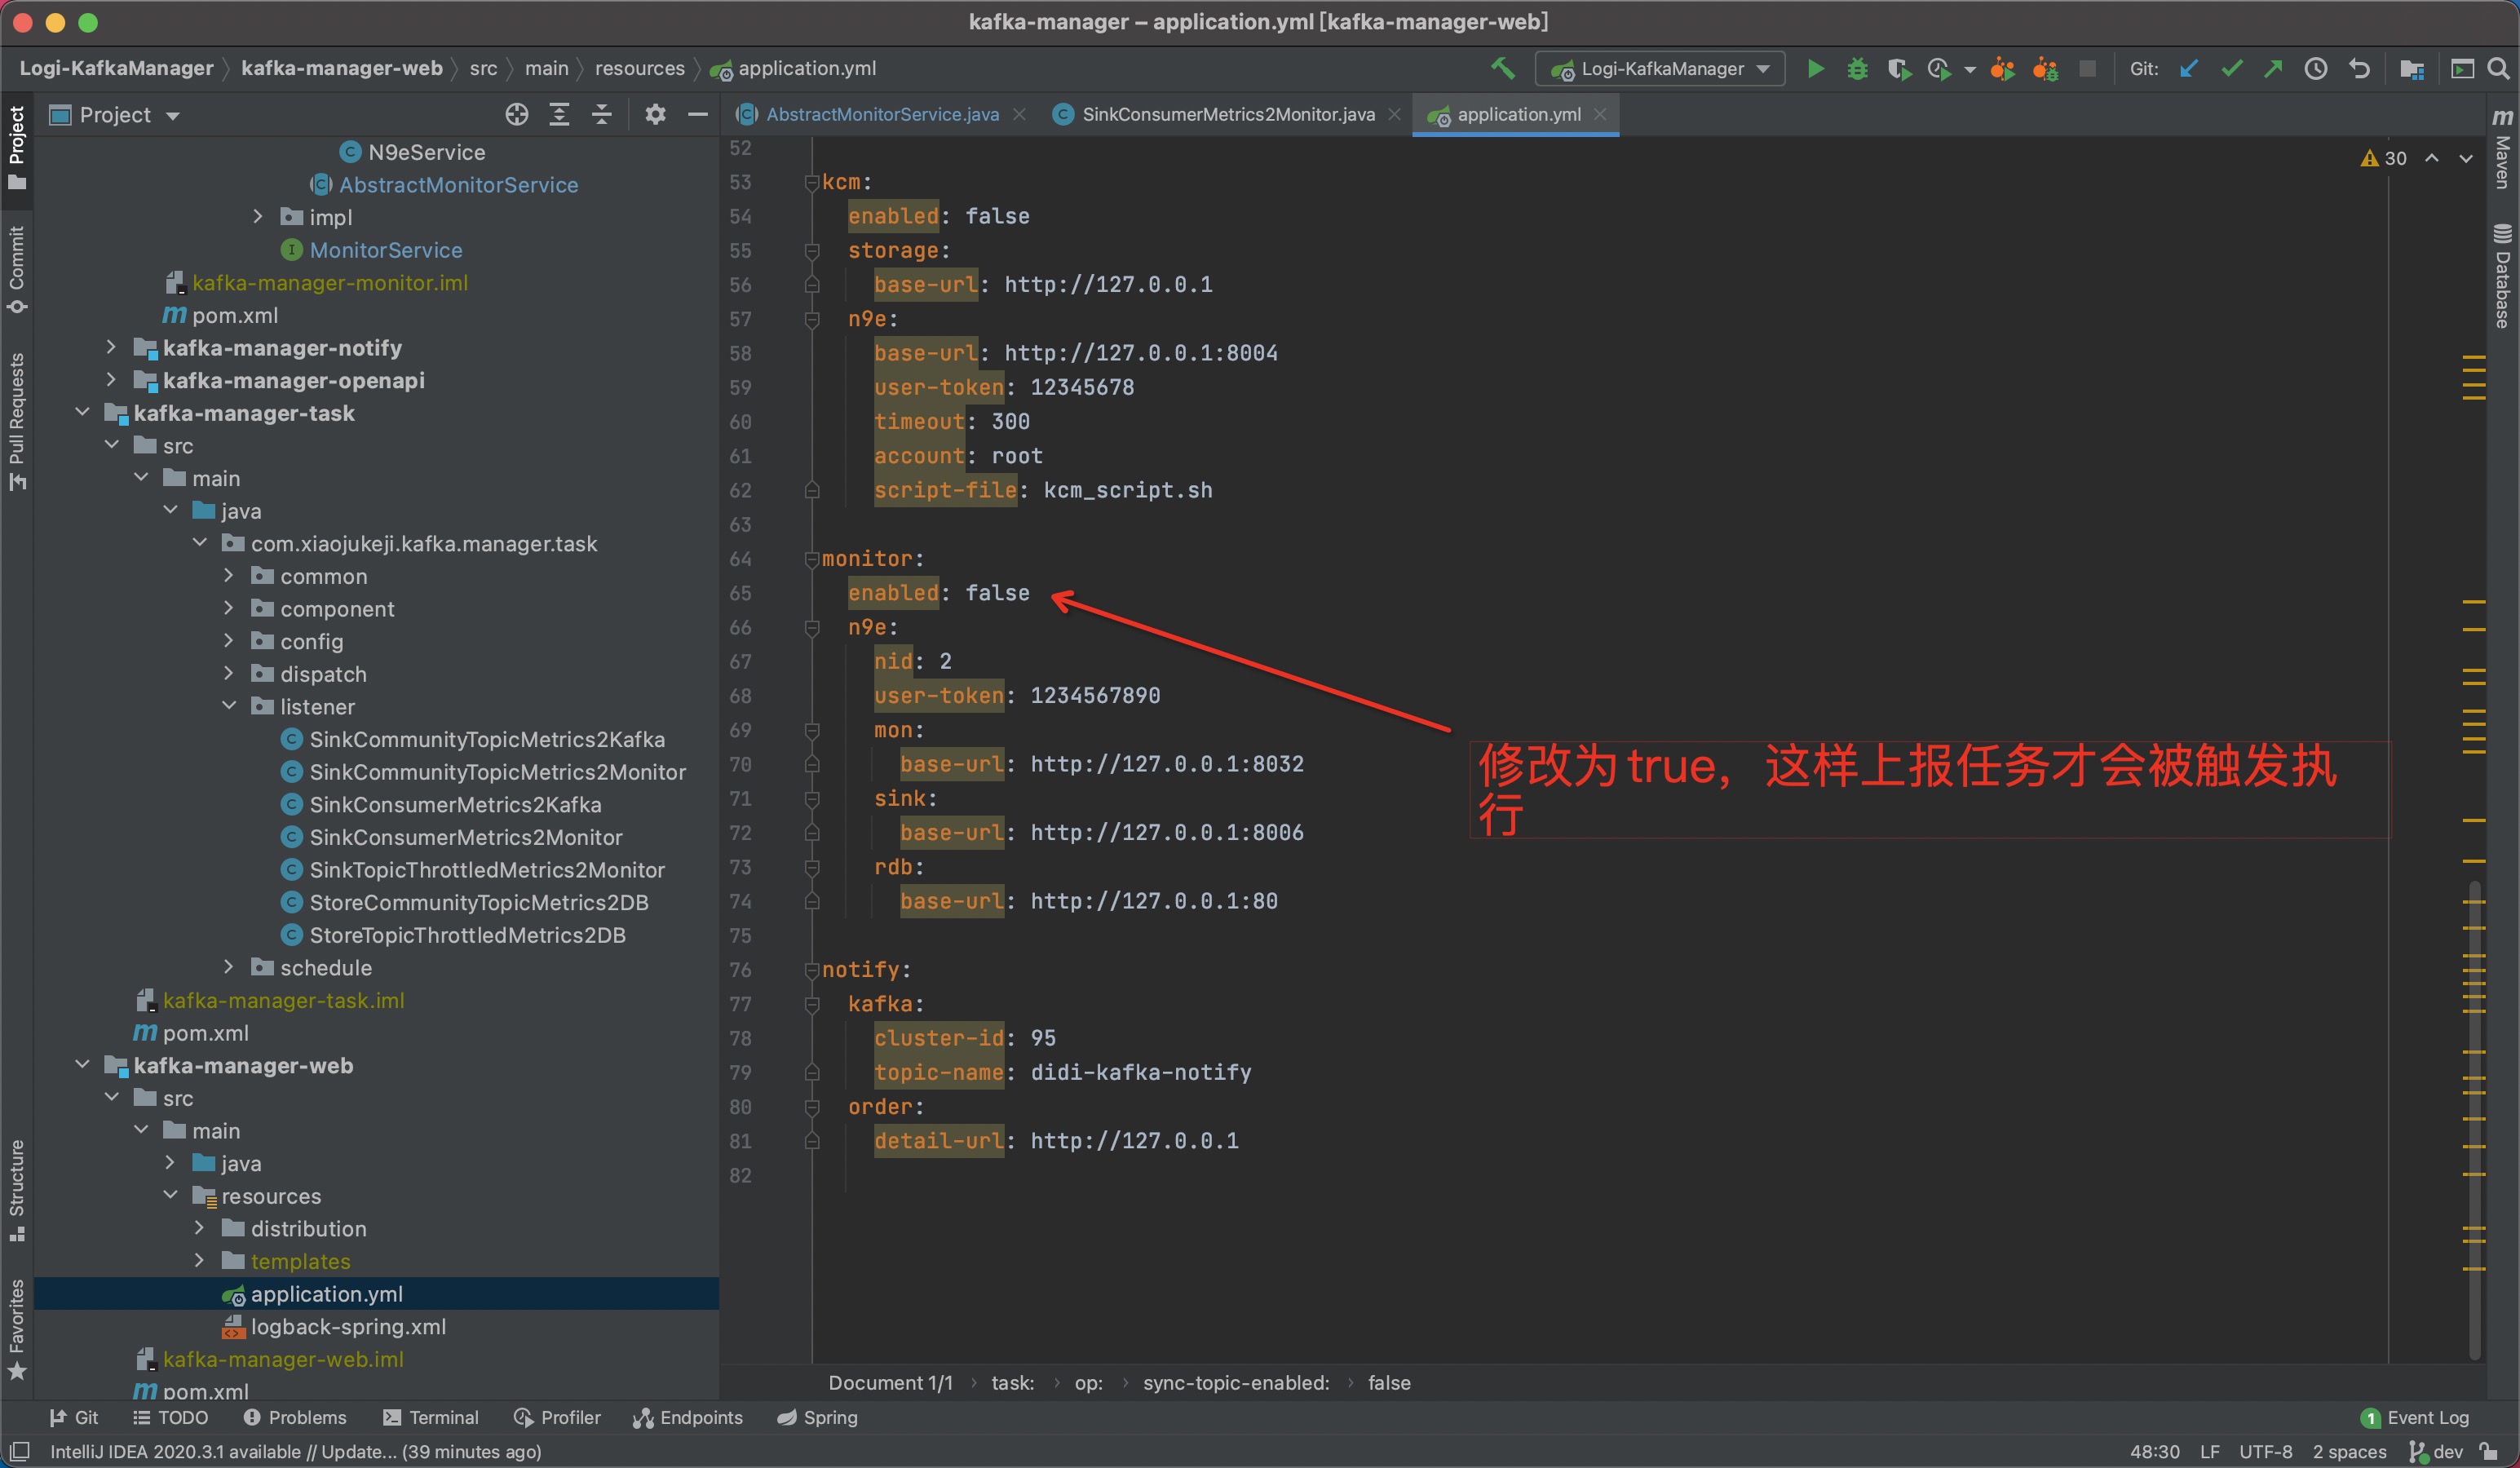Click Select Opened File target icon
The height and width of the screenshot is (1468, 2520).
[516, 115]
